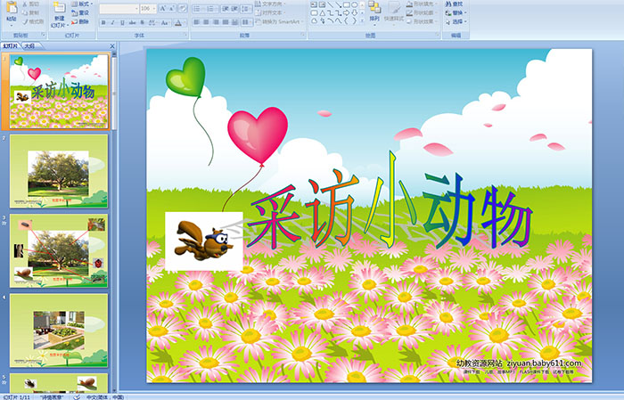The width and height of the screenshot is (624, 400).
Task: Click the Increase Font Size icon
Action: pos(161,8)
